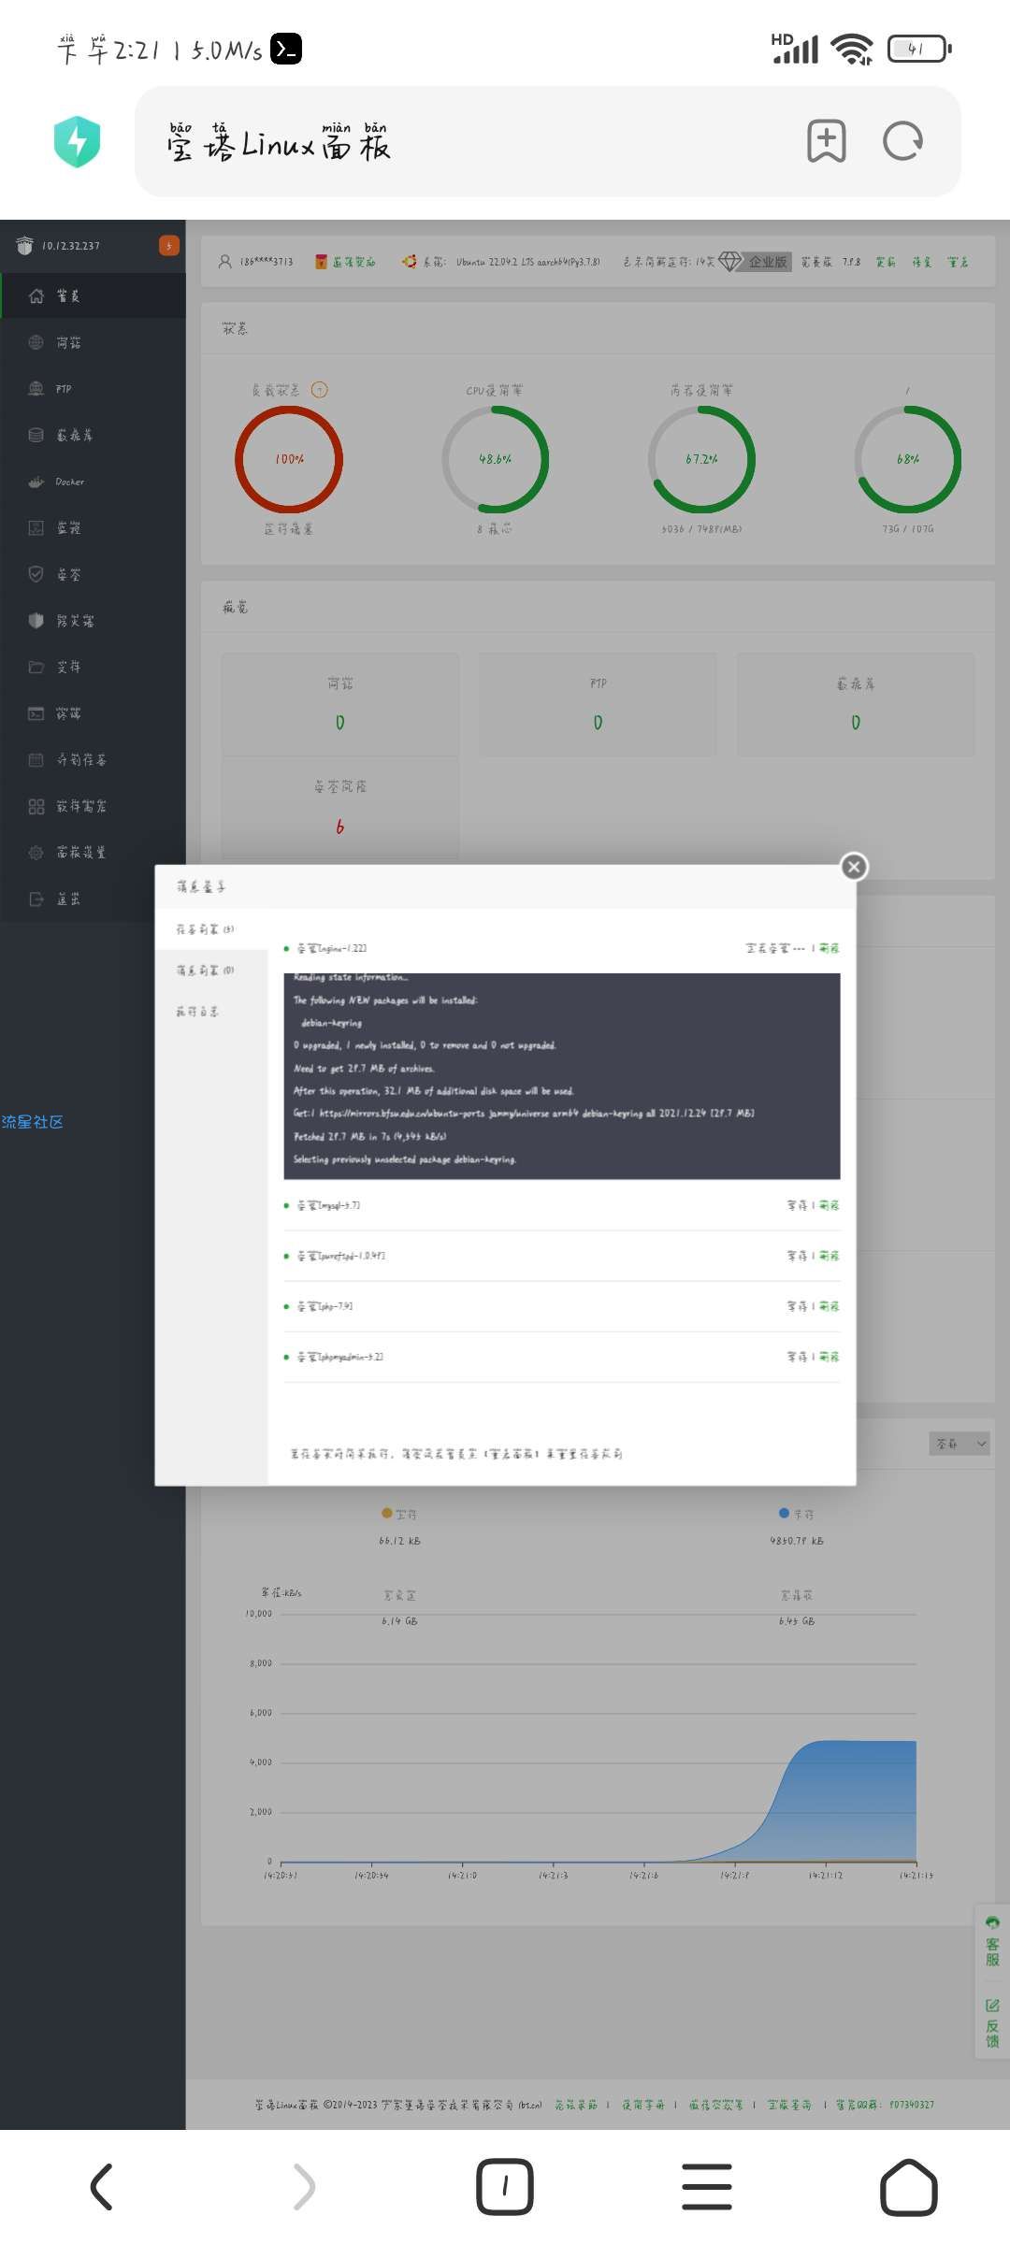This screenshot has width=1010, height=2244.
Task: Click the memory usage 67.2% gauge
Action: click(x=701, y=459)
